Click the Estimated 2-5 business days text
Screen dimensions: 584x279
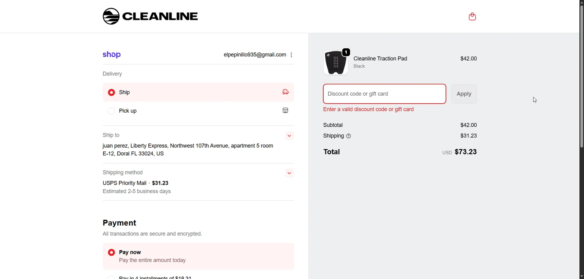pos(137,192)
